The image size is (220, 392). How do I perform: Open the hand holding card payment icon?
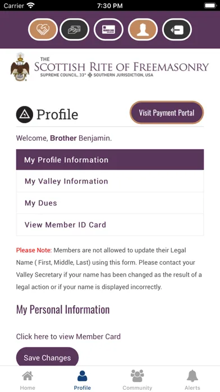click(75, 29)
